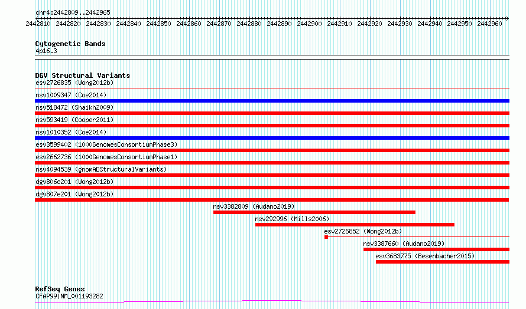The width and height of the screenshot is (526, 309).
Task: Select variant label esv2726835 (Wong2012b)
Action: 74,83
